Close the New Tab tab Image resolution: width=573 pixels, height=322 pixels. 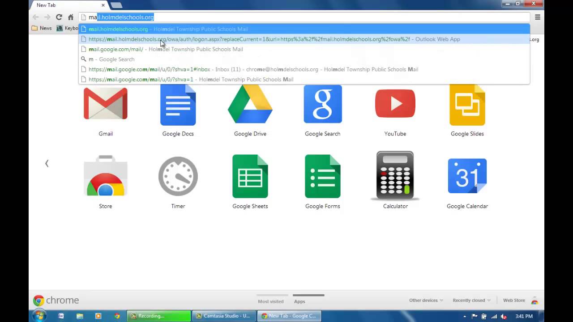103,5
